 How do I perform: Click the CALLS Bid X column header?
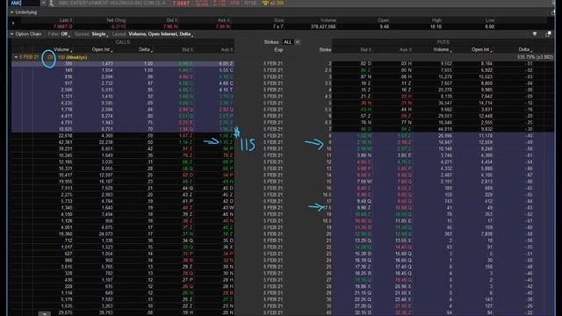[187, 49]
